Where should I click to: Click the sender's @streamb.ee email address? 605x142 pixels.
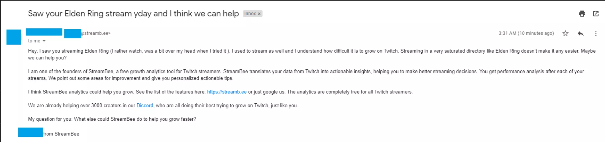pos(96,33)
